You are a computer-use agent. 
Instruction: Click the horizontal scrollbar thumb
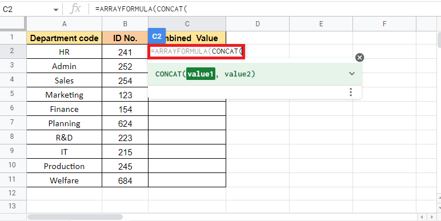click(x=75, y=217)
